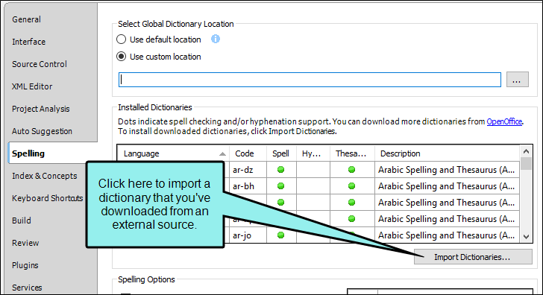Click the Description column header
543x295 pixels.
pyautogui.click(x=447, y=153)
